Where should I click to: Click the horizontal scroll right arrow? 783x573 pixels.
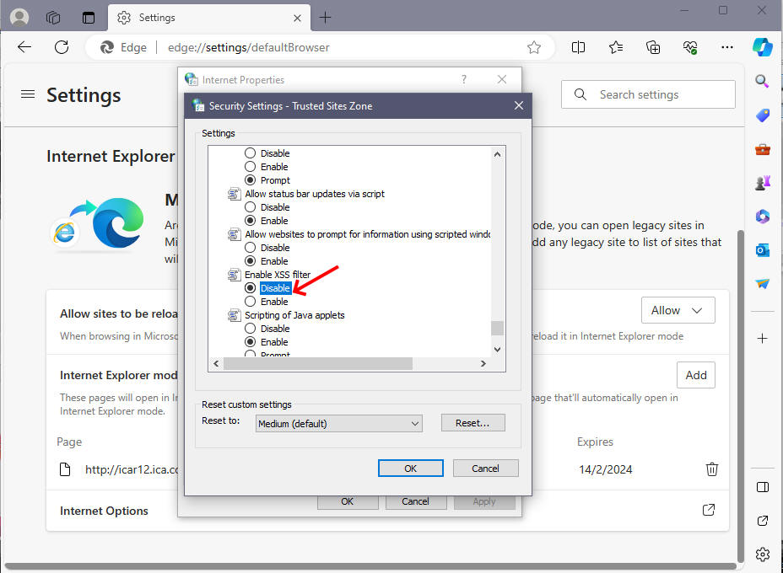[x=483, y=364]
